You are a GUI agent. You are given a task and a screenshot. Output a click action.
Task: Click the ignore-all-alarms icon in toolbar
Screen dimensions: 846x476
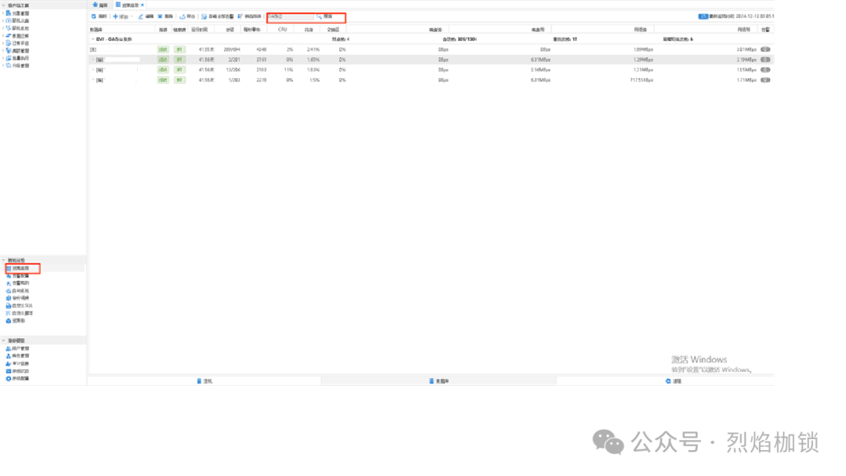tap(204, 16)
